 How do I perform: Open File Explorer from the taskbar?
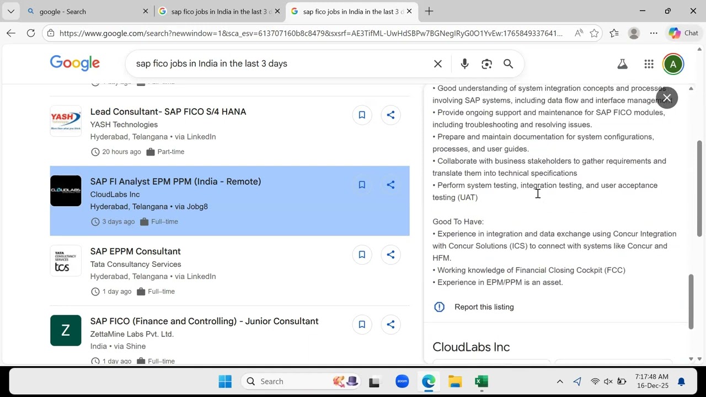coord(455,382)
